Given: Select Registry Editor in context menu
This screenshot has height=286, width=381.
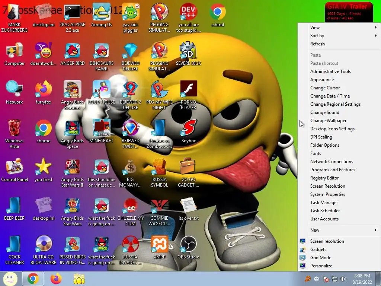Looking at the screenshot, I should (339, 178).
